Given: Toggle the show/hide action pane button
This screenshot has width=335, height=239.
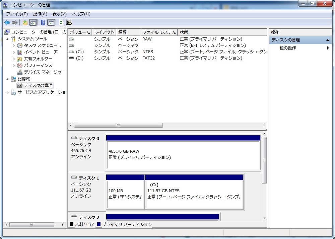Looking at the screenshot, I should 51,22.
